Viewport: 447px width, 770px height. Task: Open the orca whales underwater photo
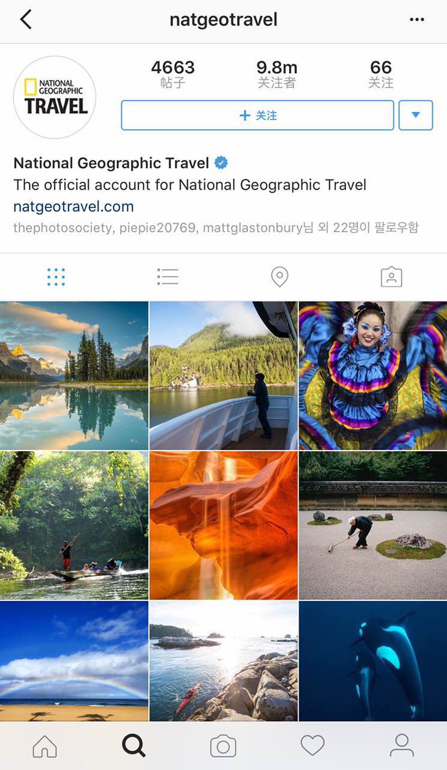coord(373,661)
